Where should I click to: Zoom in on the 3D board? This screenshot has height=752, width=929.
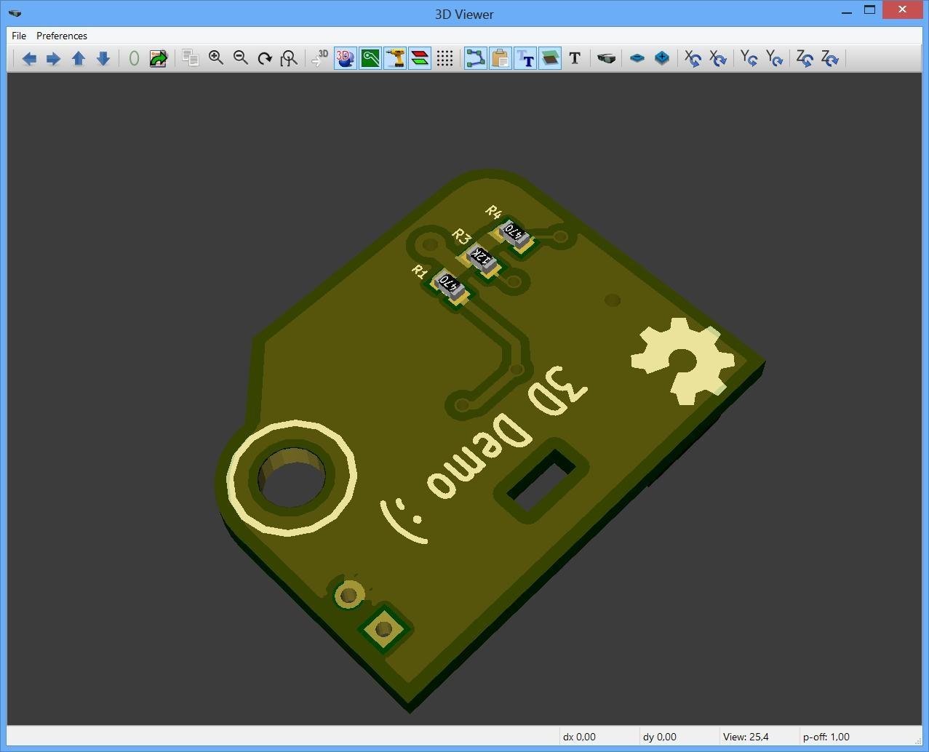click(x=216, y=58)
